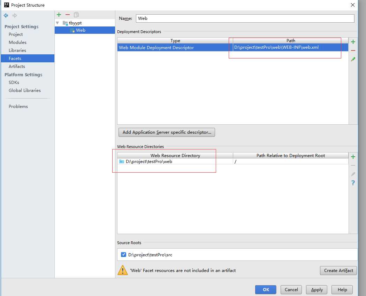The width and height of the screenshot is (366, 296).
Task: Add a new facet with the green plus
Action: [59, 15]
